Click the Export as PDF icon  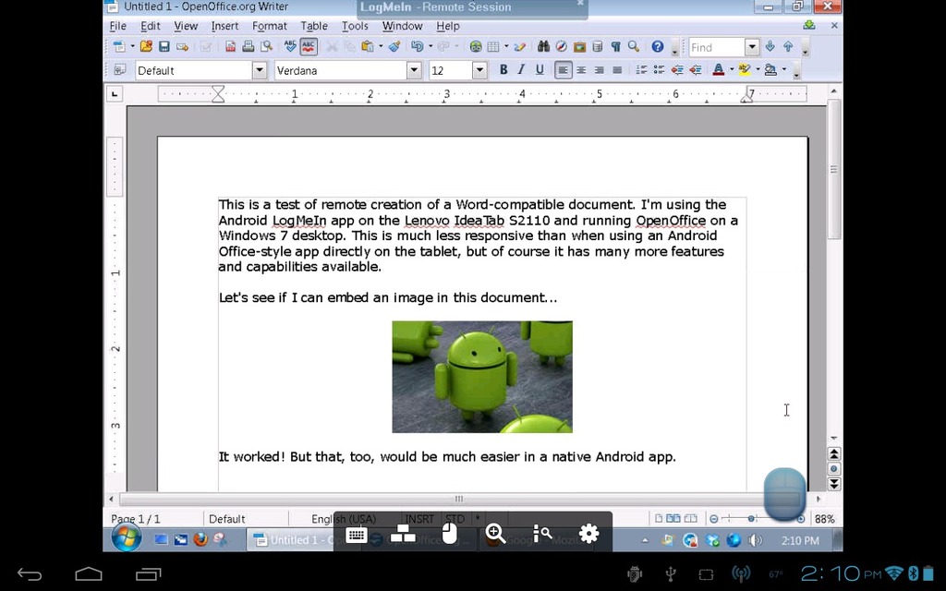[230, 46]
